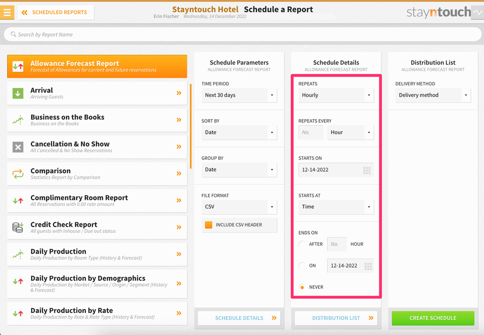Click the chevron on Complimentary Room Report row
484x335 pixels.
(x=179, y=201)
